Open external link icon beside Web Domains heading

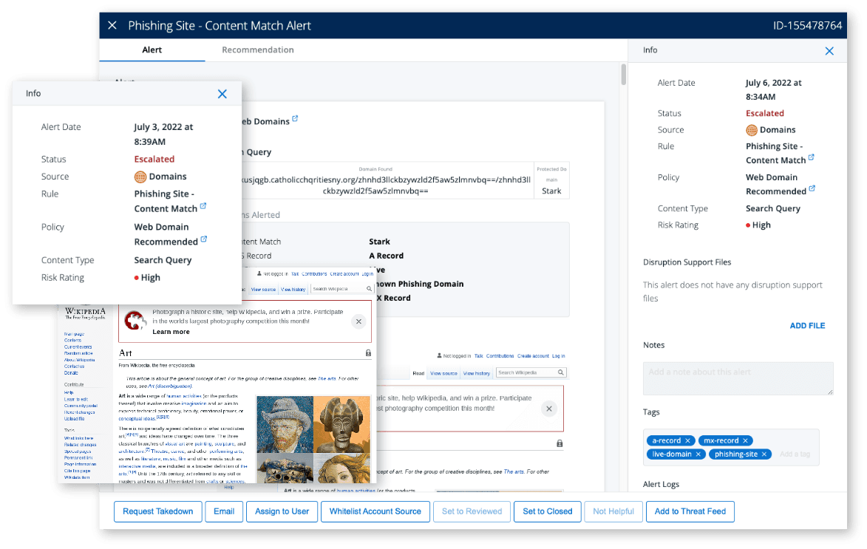[x=295, y=118]
